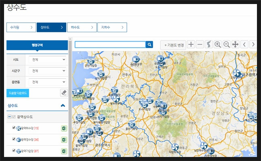Select the pan move arrows tool
Image resolution: width=261 pixels, height=161 pixels.
pos(235,44)
